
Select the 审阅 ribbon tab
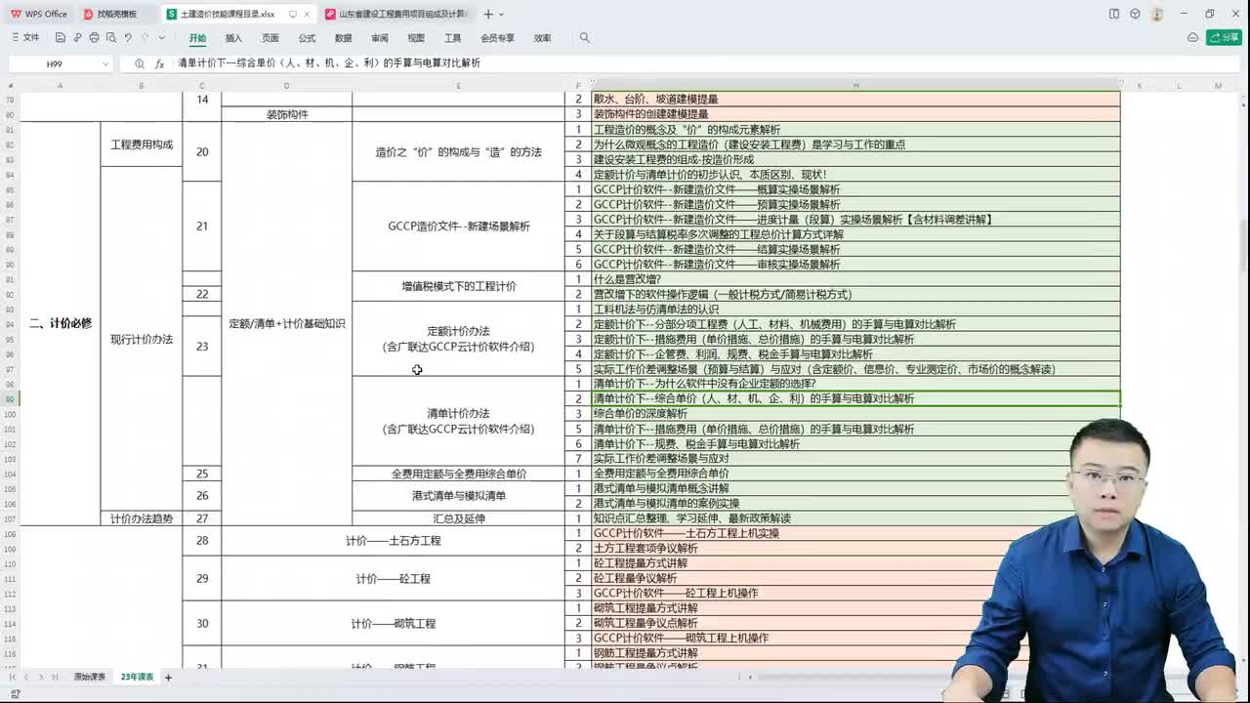point(380,38)
